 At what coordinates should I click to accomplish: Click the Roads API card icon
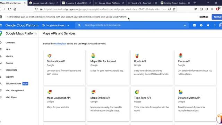tap(137, 56)
